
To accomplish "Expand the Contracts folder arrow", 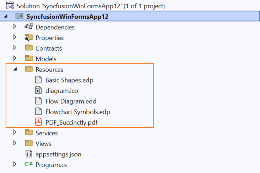I will point(15,48).
